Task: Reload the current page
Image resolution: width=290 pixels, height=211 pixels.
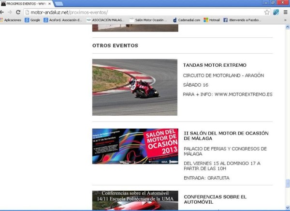Action: pos(18,12)
